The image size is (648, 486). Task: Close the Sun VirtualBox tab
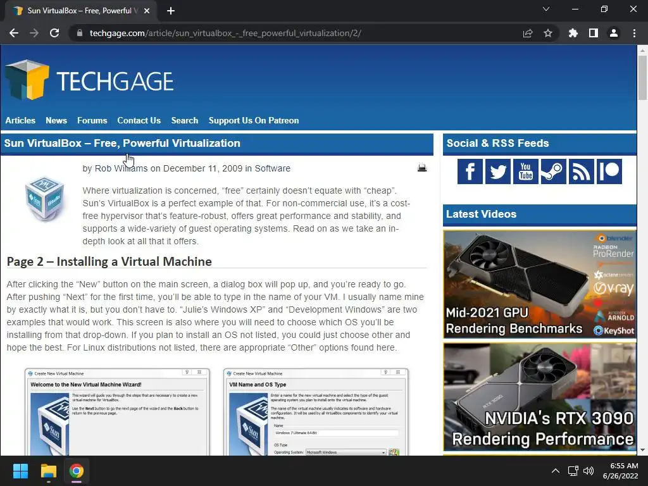147,11
